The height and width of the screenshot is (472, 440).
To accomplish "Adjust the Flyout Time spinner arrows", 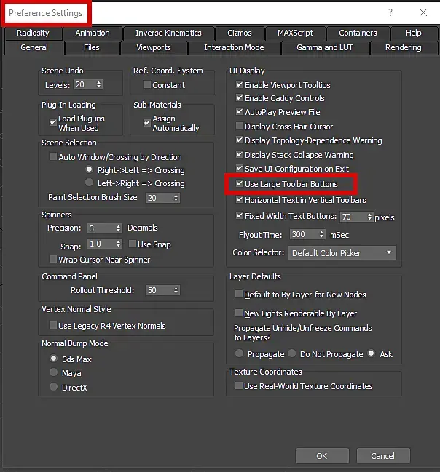I will (322, 234).
